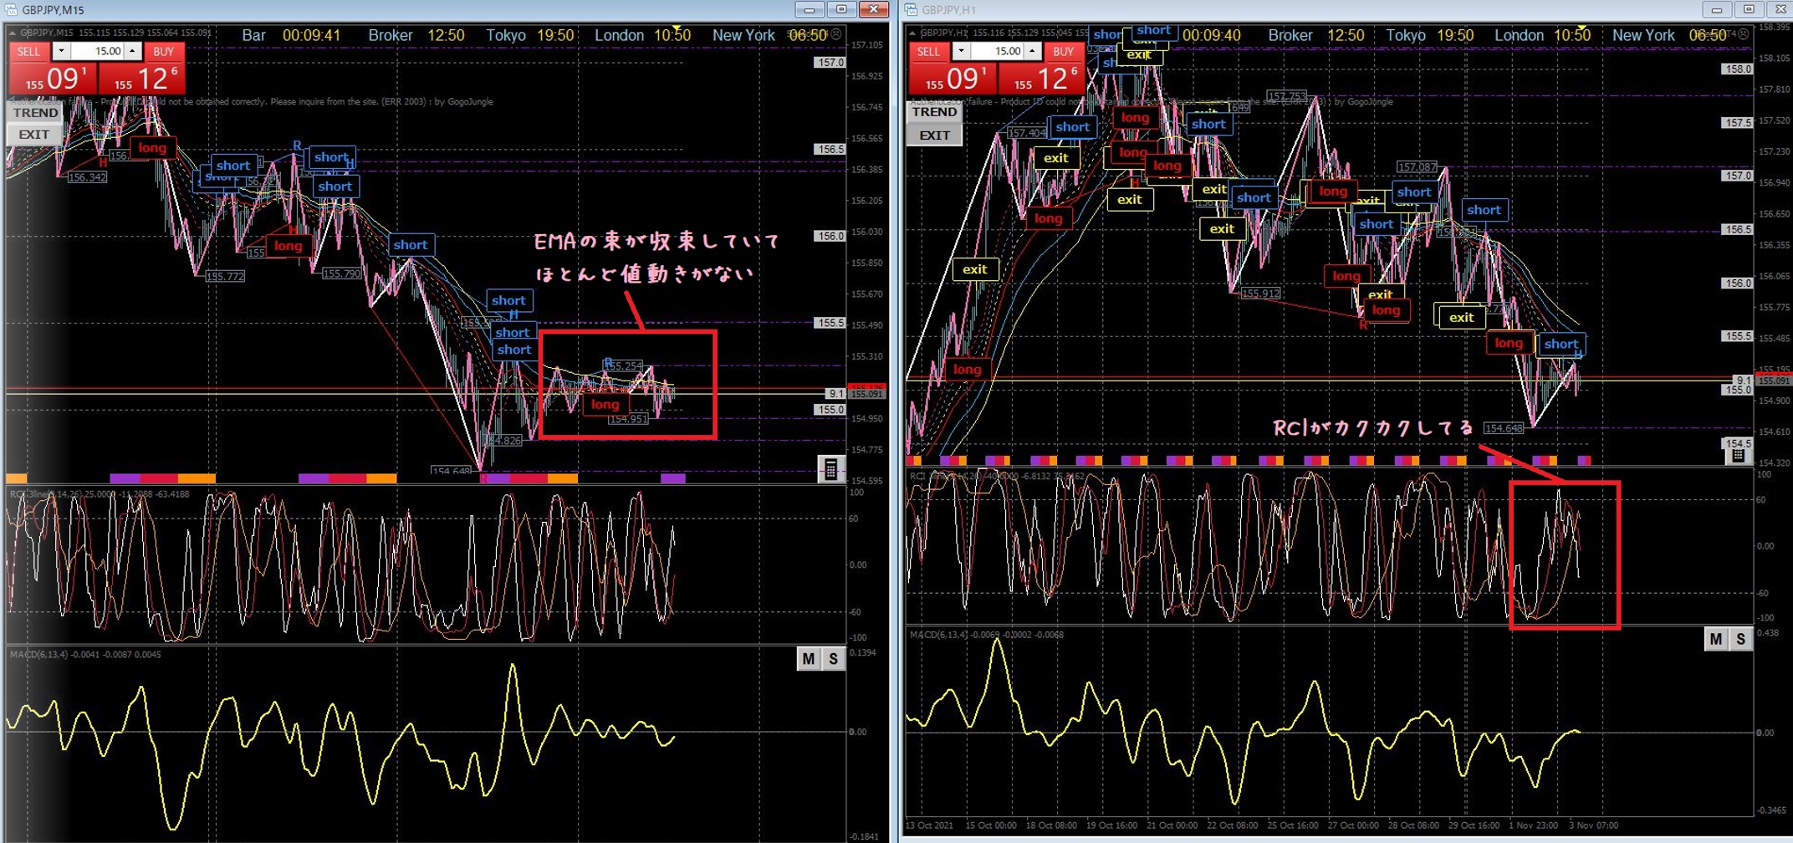Click the TREND button in the M15 chart
This screenshot has height=843, width=1793.
point(35,113)
